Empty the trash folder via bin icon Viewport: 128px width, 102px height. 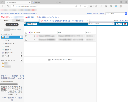tap(21, 56)
